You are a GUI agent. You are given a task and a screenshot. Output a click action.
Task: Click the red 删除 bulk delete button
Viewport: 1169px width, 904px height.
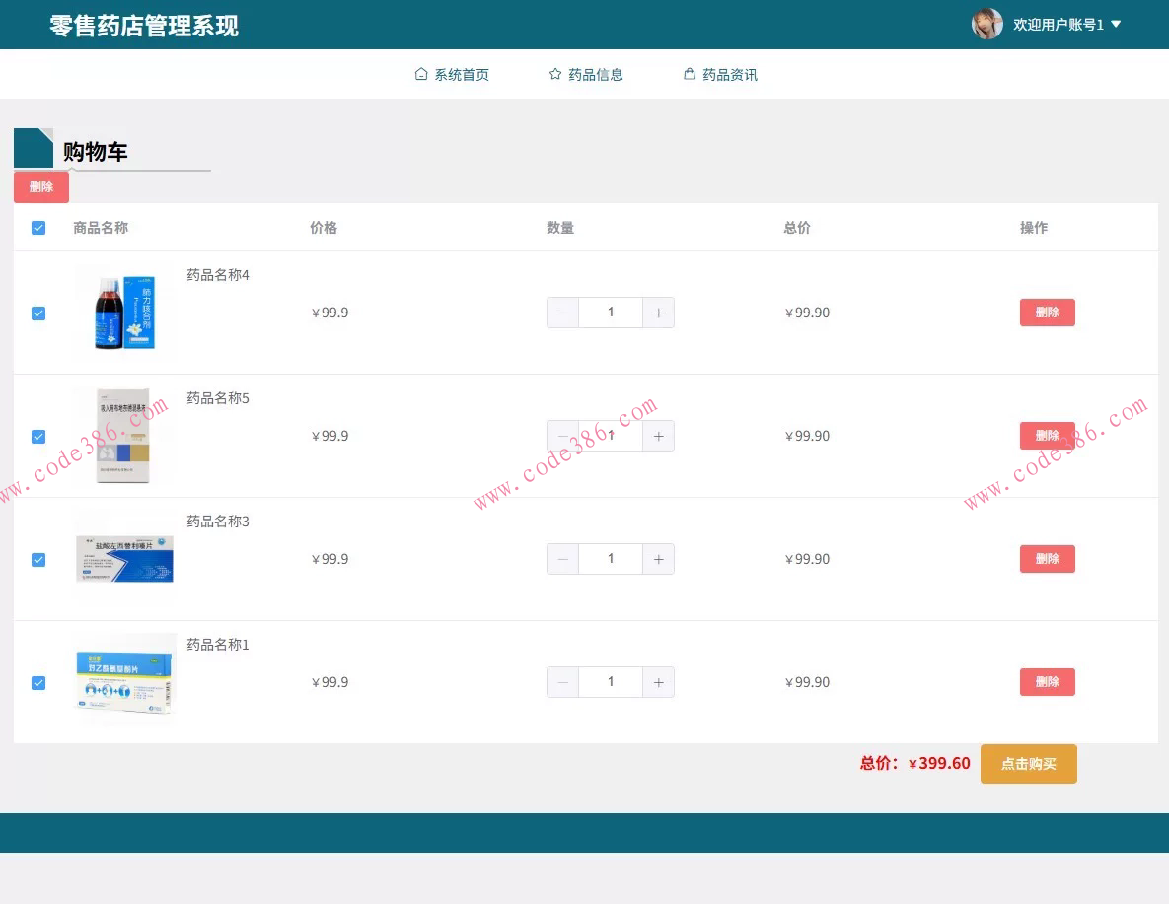tap(40, 186)
